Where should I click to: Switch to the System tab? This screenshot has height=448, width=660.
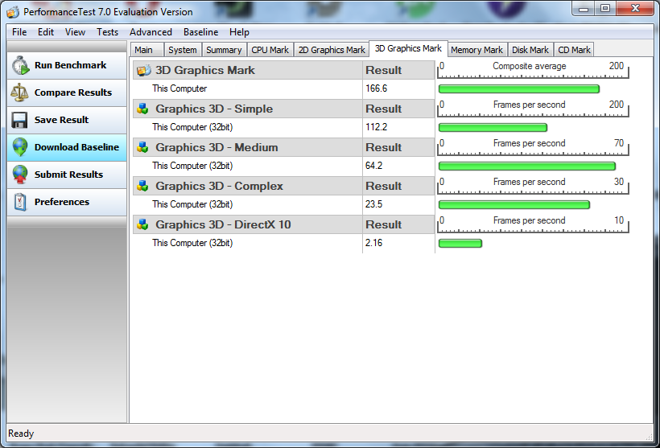coord(183,50)
